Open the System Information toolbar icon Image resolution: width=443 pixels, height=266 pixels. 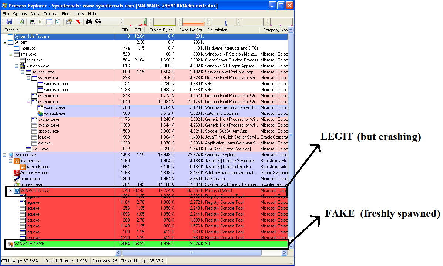point(33,22)
